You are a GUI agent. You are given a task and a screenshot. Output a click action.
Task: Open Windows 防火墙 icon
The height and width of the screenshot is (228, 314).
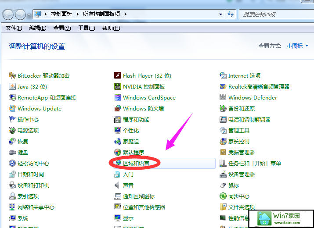tap(118, 109)
